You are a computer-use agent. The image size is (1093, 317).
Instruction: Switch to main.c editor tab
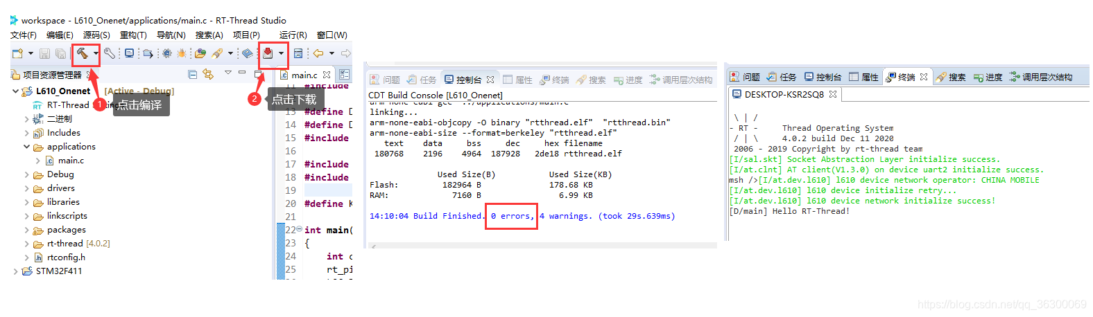pos(304,75)
